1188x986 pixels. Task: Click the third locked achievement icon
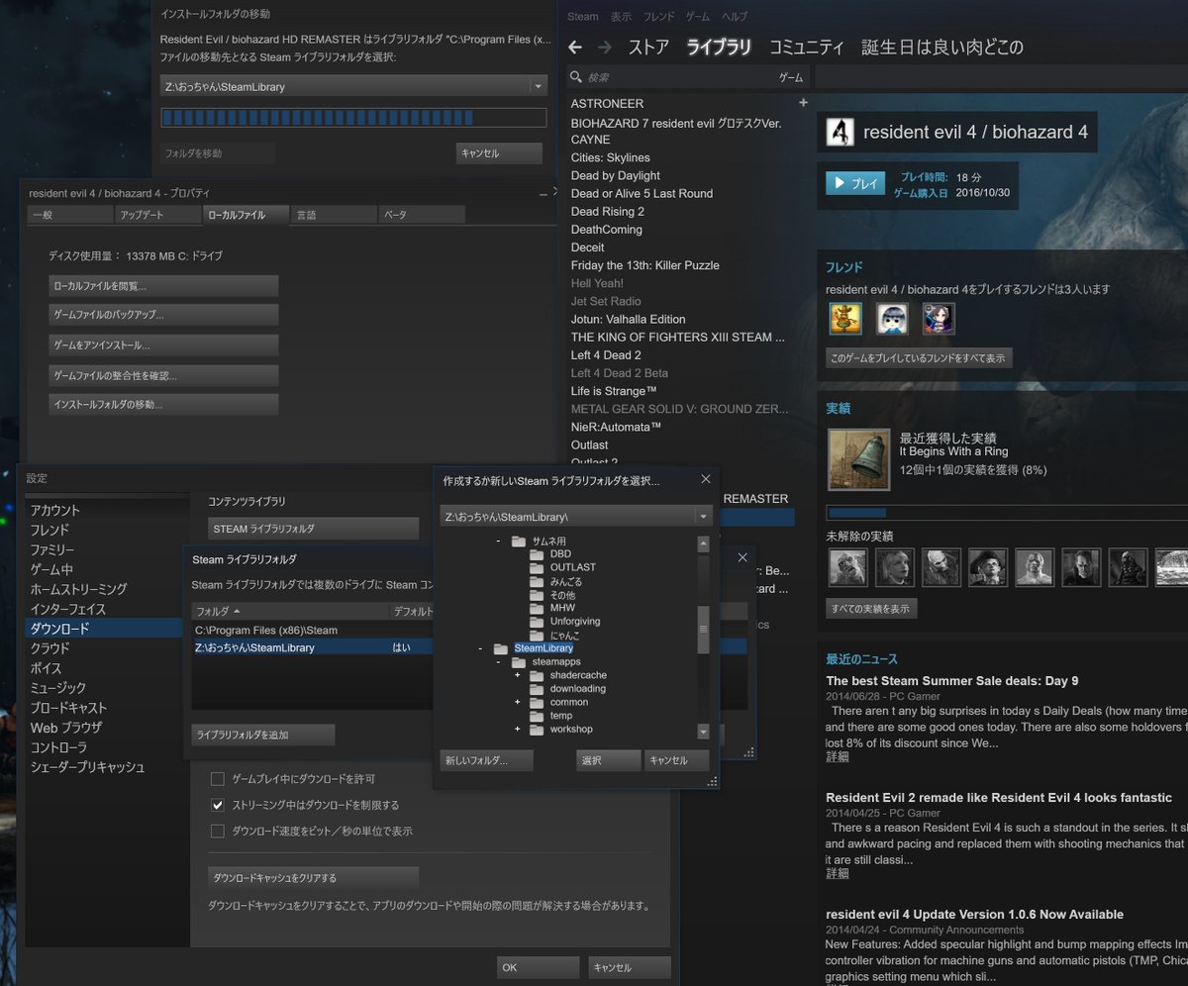[x=941, y=567]
